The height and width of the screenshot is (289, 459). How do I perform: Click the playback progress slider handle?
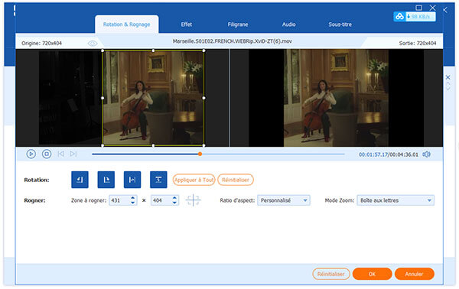click(x=200, y=154)
